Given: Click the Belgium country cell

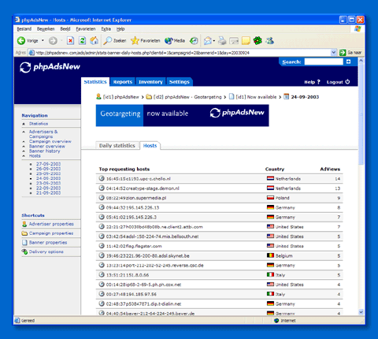Looking at the screenshot, I should [x=280, y=255].
